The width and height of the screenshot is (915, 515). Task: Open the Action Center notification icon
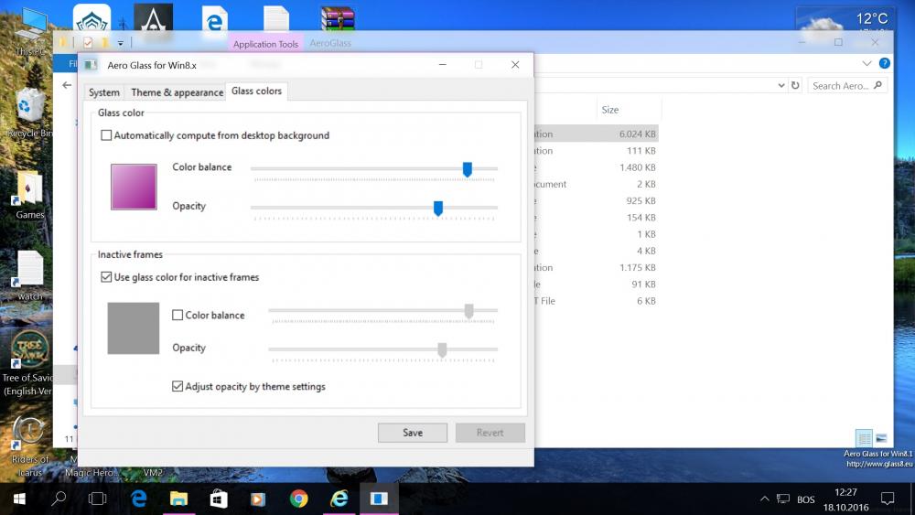point(887,499)
